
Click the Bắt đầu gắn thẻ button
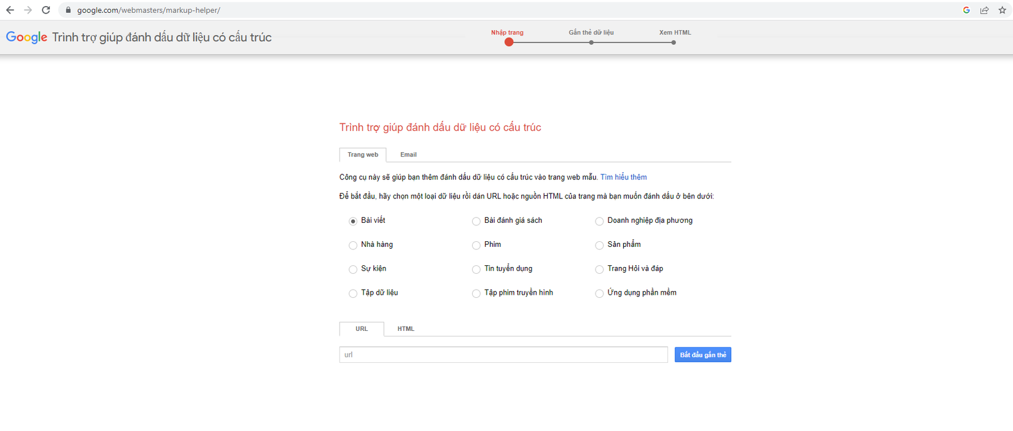click(x=703, y=355)
